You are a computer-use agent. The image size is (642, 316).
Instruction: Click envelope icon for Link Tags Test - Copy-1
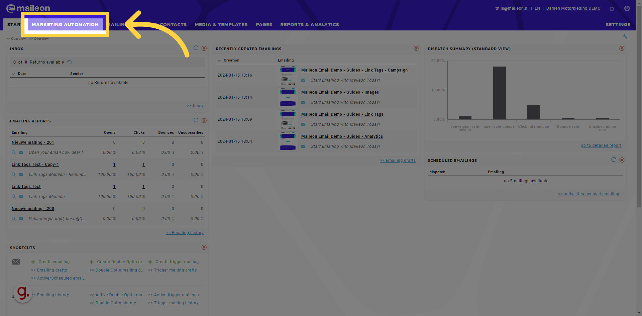point(21,174)
